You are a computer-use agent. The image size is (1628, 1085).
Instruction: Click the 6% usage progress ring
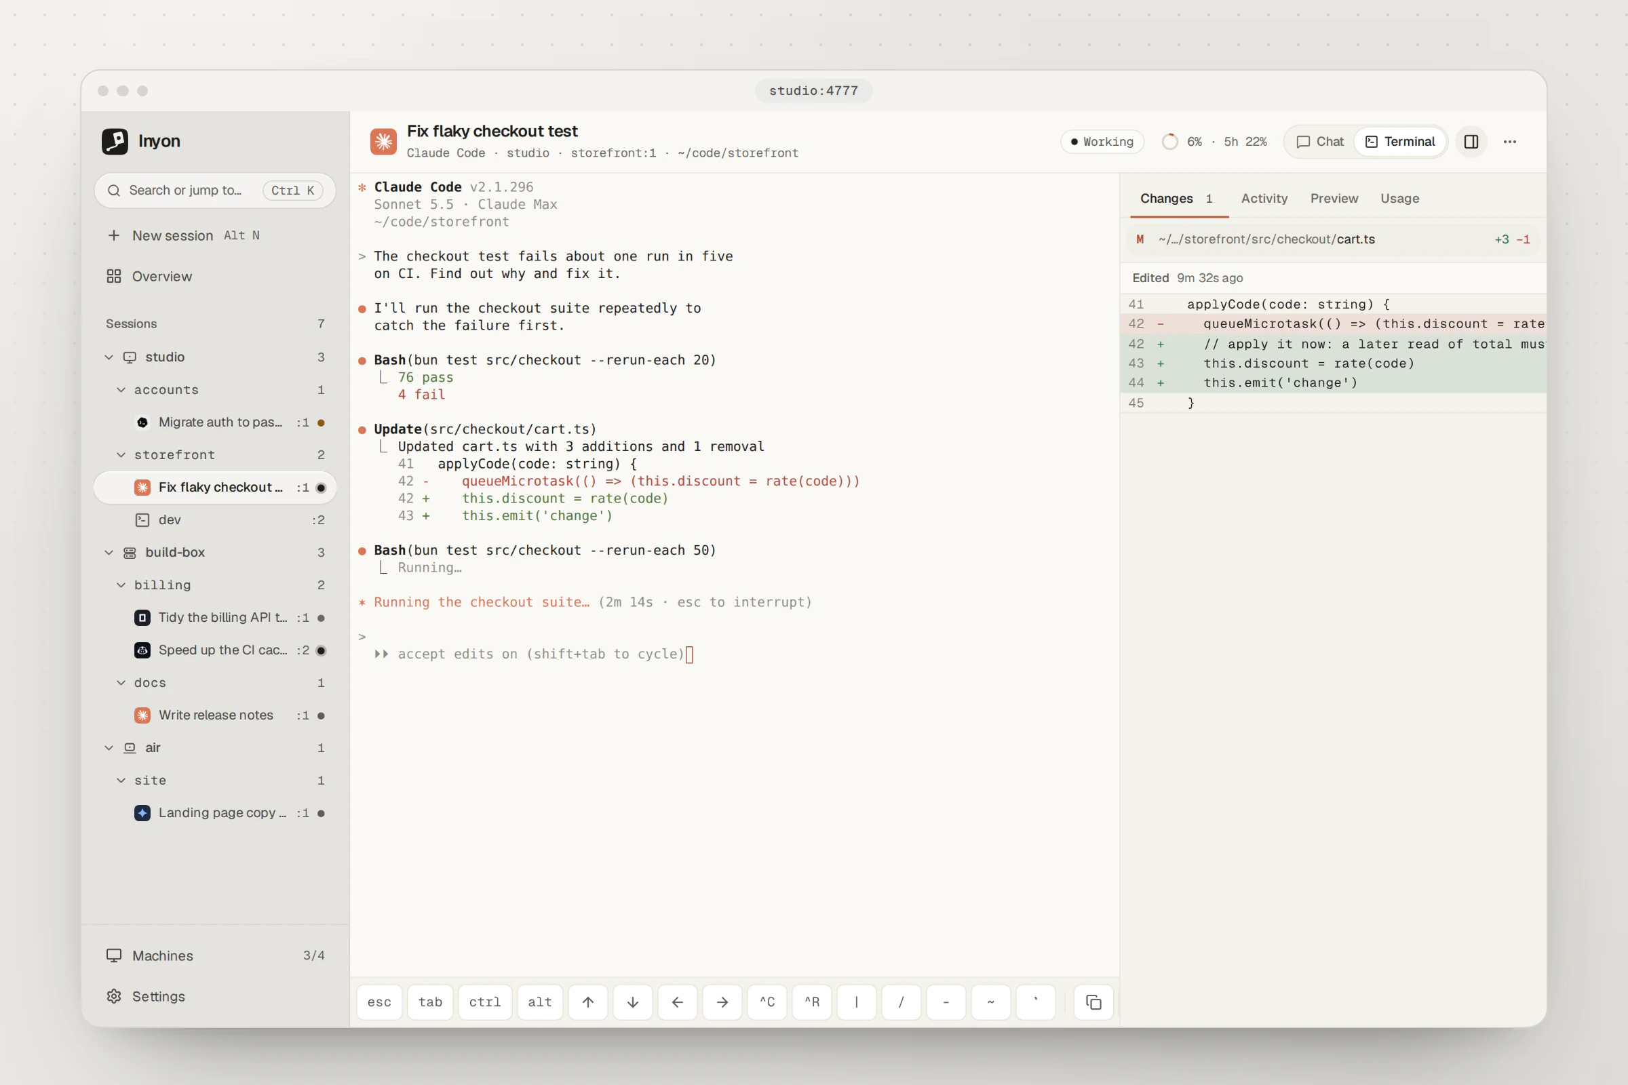(x=1169, y=142)
